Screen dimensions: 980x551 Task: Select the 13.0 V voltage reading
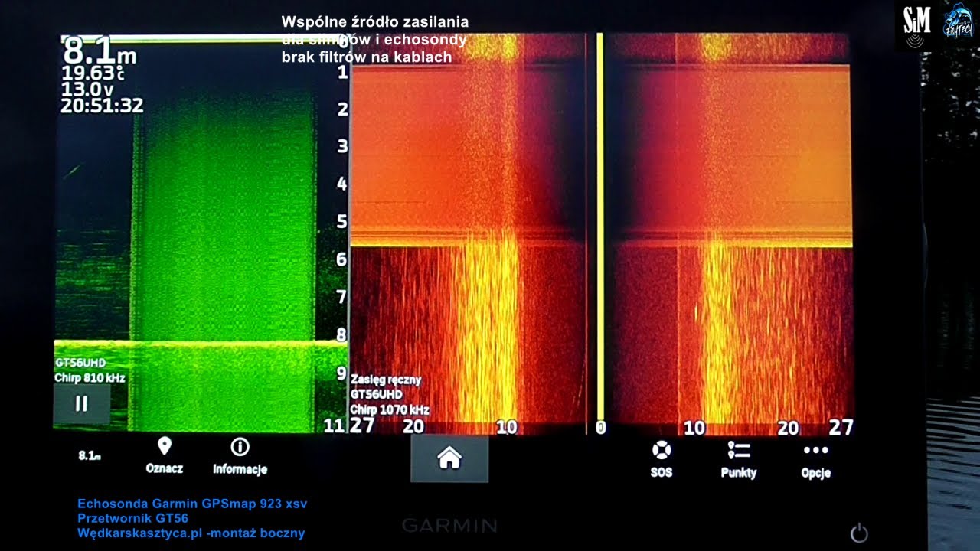pyautogui.click(x=87, y=90)
